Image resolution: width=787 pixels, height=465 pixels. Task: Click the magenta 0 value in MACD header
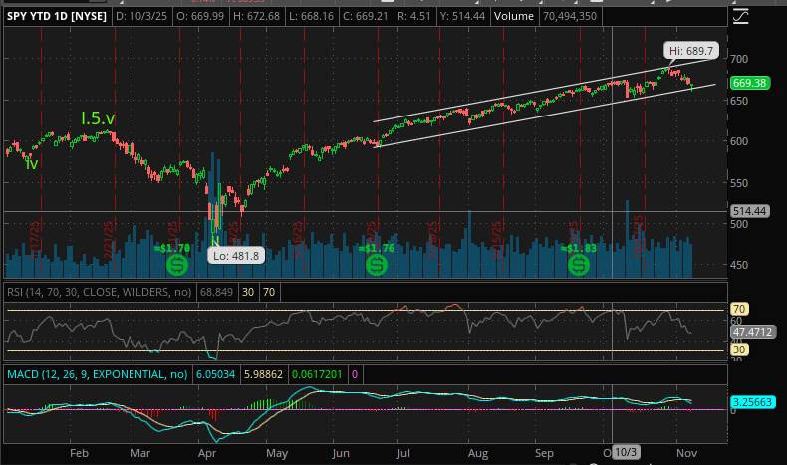click(354, 373)
